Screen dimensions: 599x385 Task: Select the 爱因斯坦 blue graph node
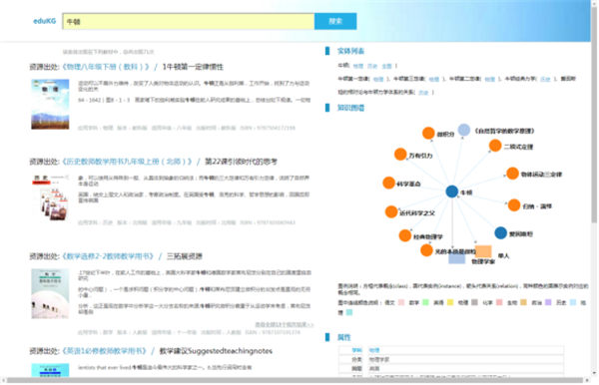500,232
